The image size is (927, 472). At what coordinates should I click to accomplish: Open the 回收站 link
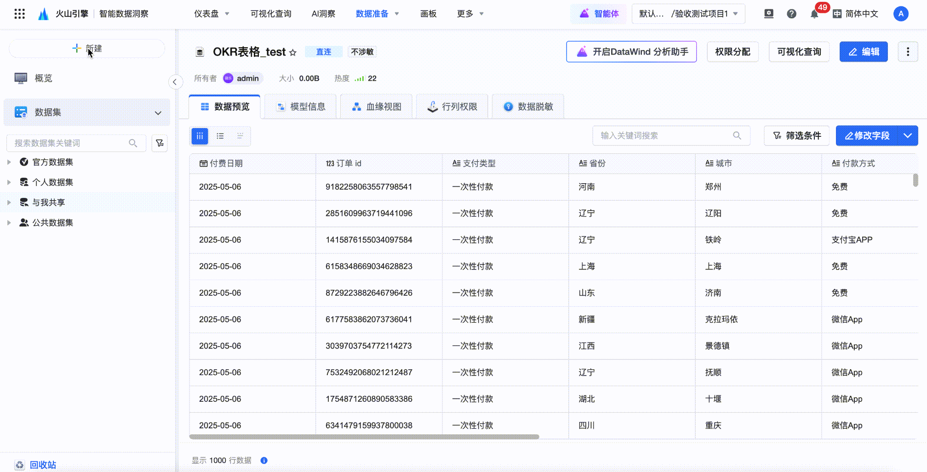click(43, 465)
